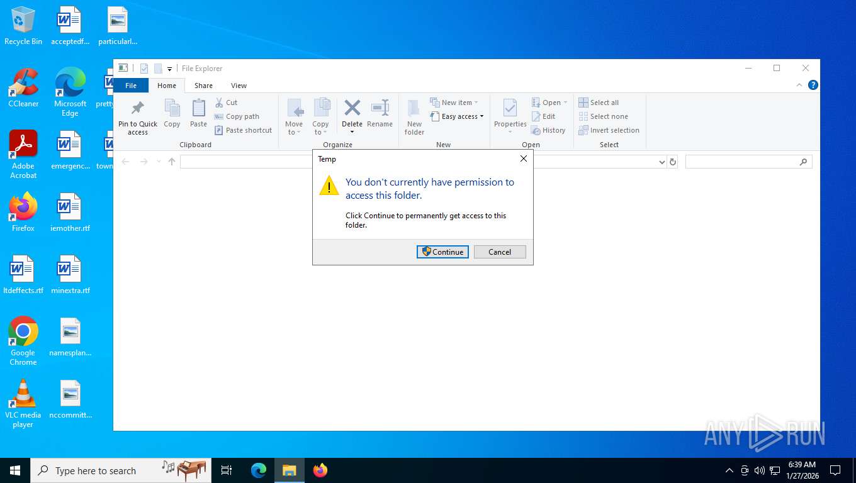Screen dimensions: 856x483
Task: Click the Continue button in dialog
Action: [442, 252]
